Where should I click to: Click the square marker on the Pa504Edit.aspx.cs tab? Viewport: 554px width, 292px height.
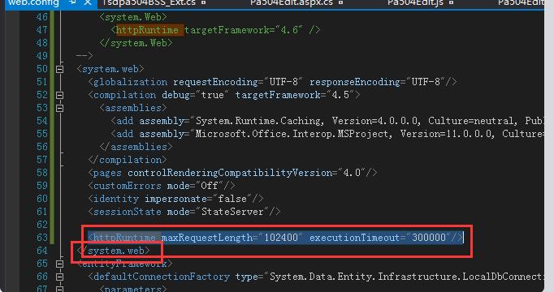340,2
